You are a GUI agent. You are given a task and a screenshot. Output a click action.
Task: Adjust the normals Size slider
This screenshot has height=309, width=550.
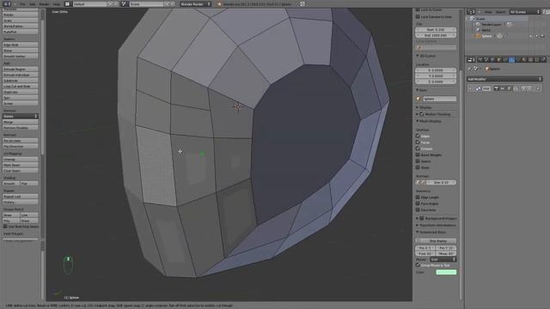(x=442, y=183)
